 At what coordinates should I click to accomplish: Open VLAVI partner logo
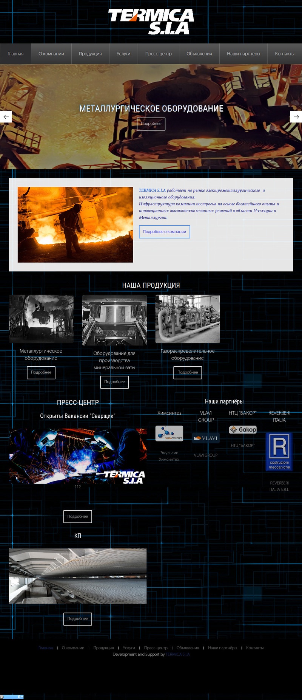click(206, 438)
